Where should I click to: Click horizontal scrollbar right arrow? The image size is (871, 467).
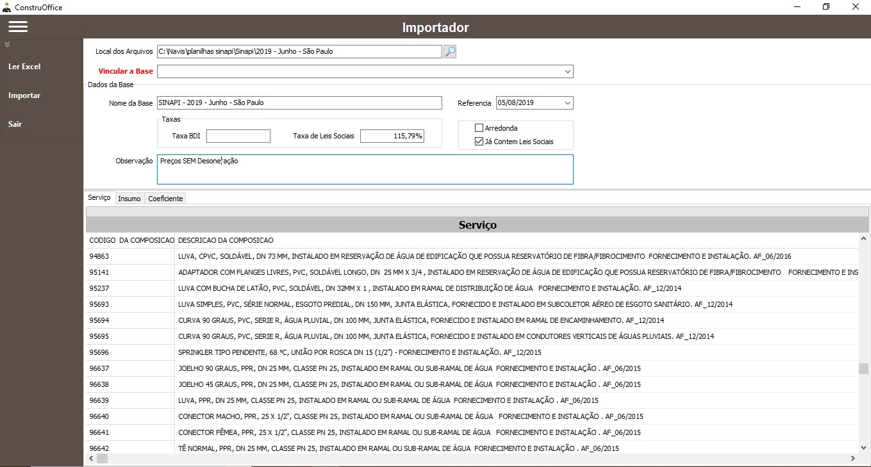853,459
